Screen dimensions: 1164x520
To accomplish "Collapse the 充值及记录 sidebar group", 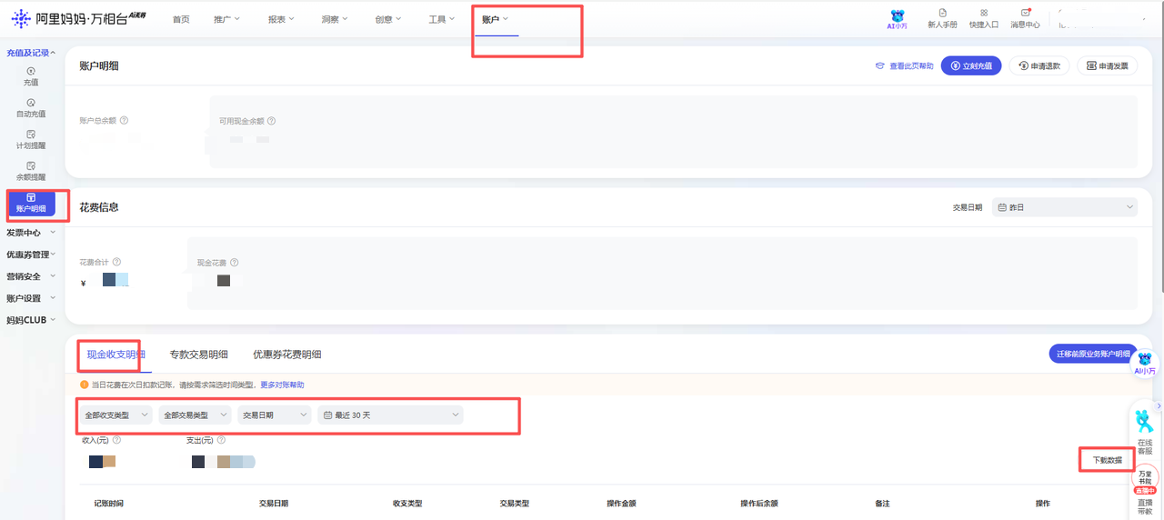I will [31, 53].
